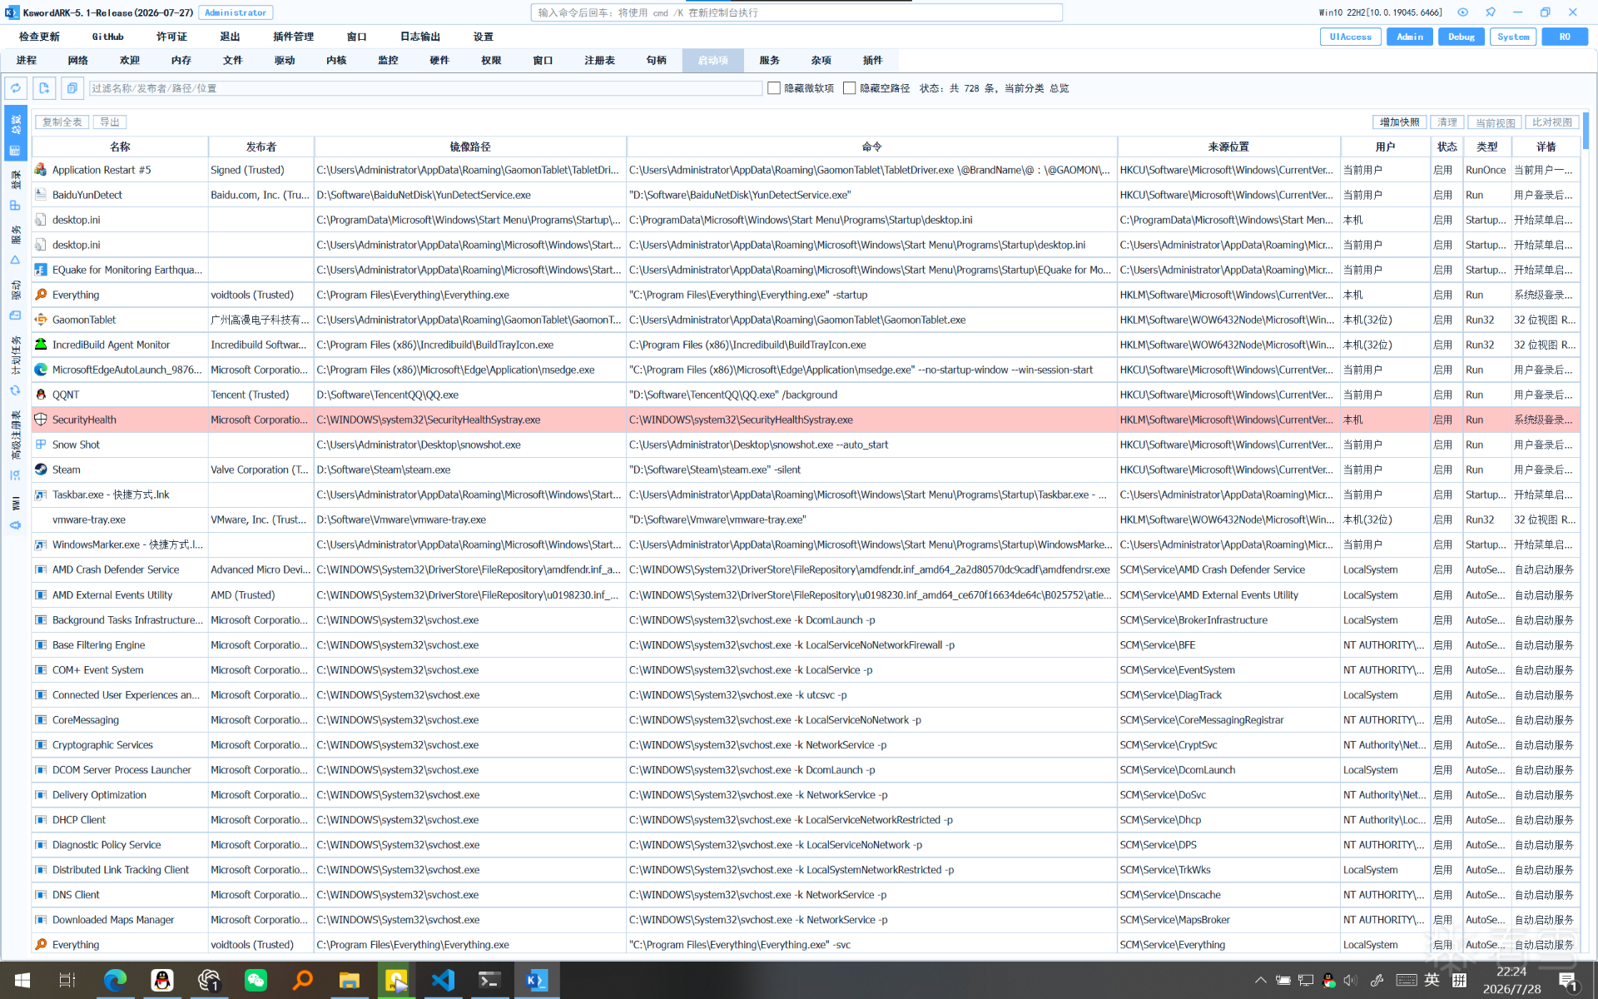The height and width of the screenshot is (999, 1598).
Task: Click the 导出 button
Action: coord(109,122)
